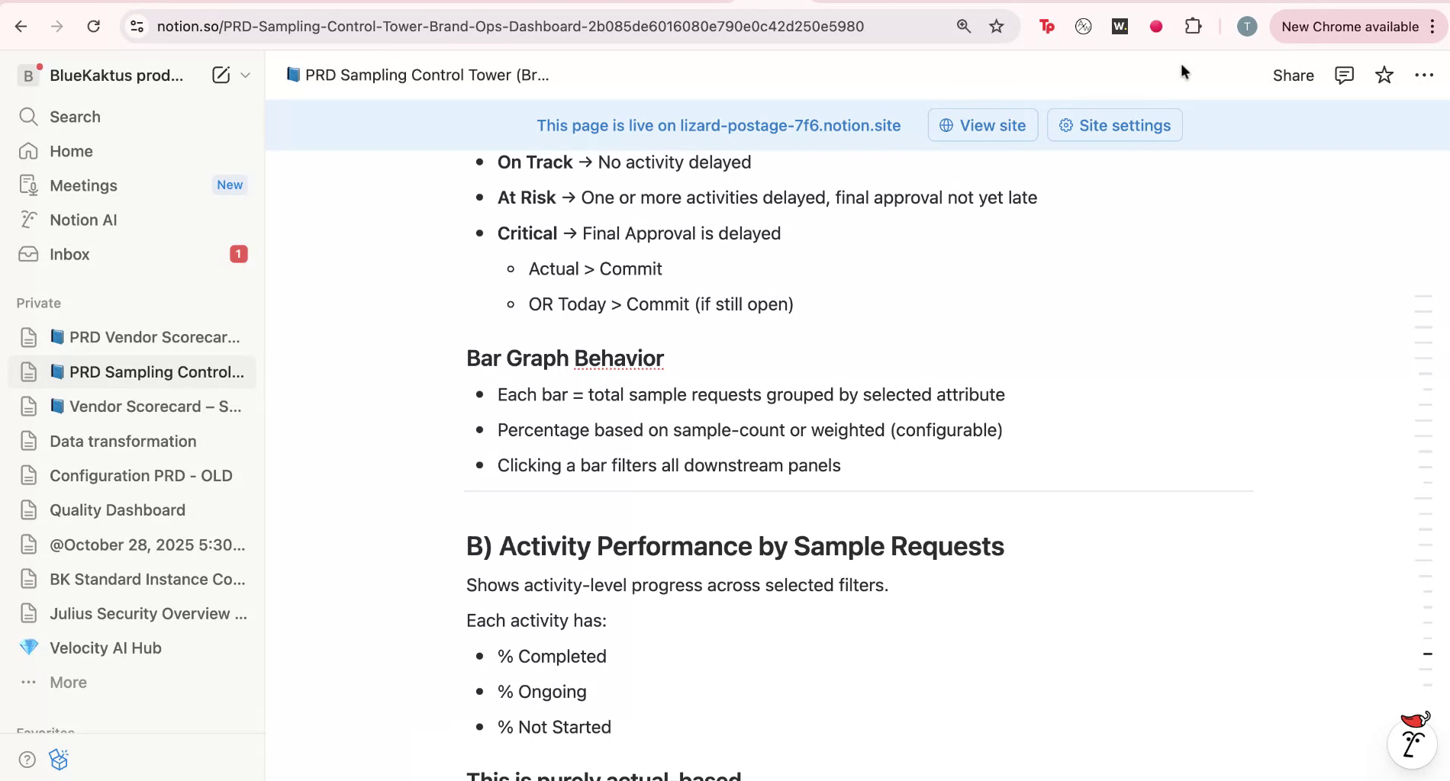The height and width of the screenshot is (781, 1450).
Task: Click the View site button
Action: pos(982,125)
